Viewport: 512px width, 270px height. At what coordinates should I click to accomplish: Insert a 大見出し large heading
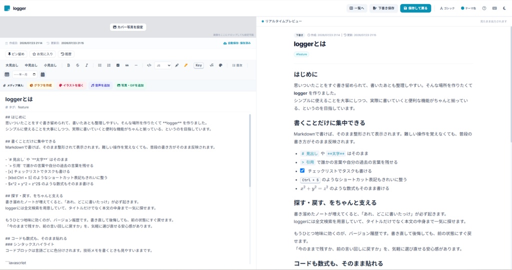click(x=12, y=65)
